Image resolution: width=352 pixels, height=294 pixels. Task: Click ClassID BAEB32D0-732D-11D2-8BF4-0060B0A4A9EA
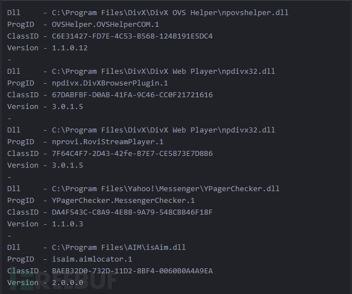click(x=132, y=271)
